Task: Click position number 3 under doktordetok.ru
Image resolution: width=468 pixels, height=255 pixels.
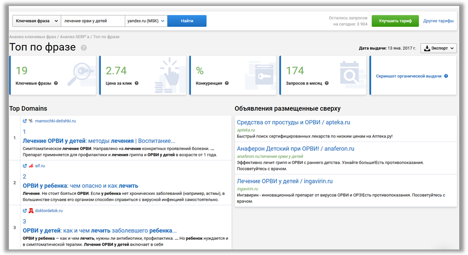Action: [x=25, y=222]
